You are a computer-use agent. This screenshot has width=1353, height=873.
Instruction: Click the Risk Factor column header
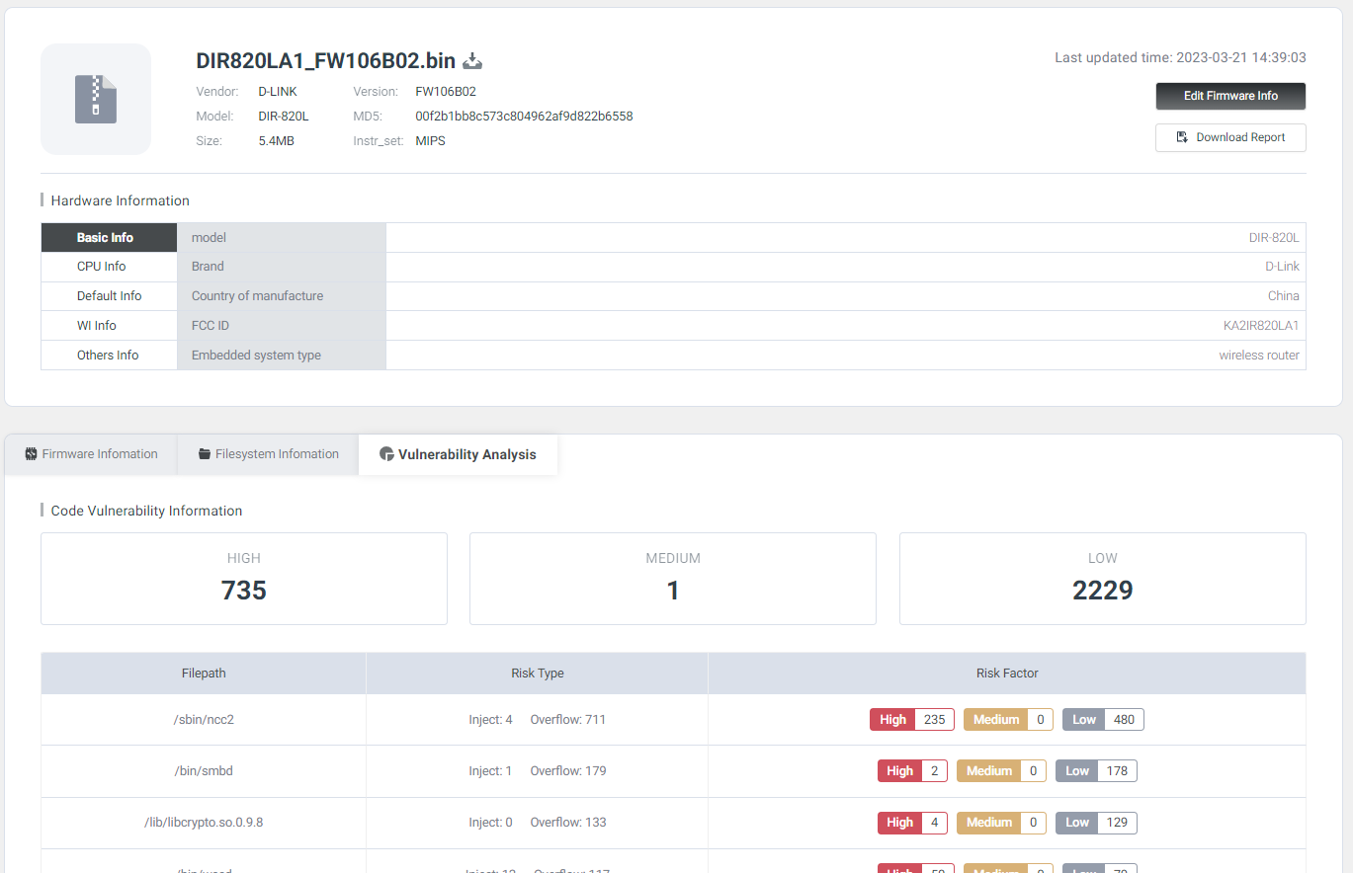click(1007, 674)
